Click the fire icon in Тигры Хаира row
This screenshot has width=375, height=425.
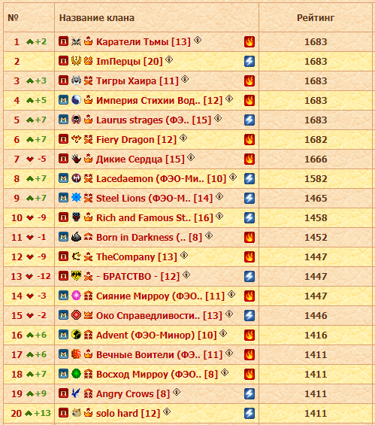tap(249, 80)
